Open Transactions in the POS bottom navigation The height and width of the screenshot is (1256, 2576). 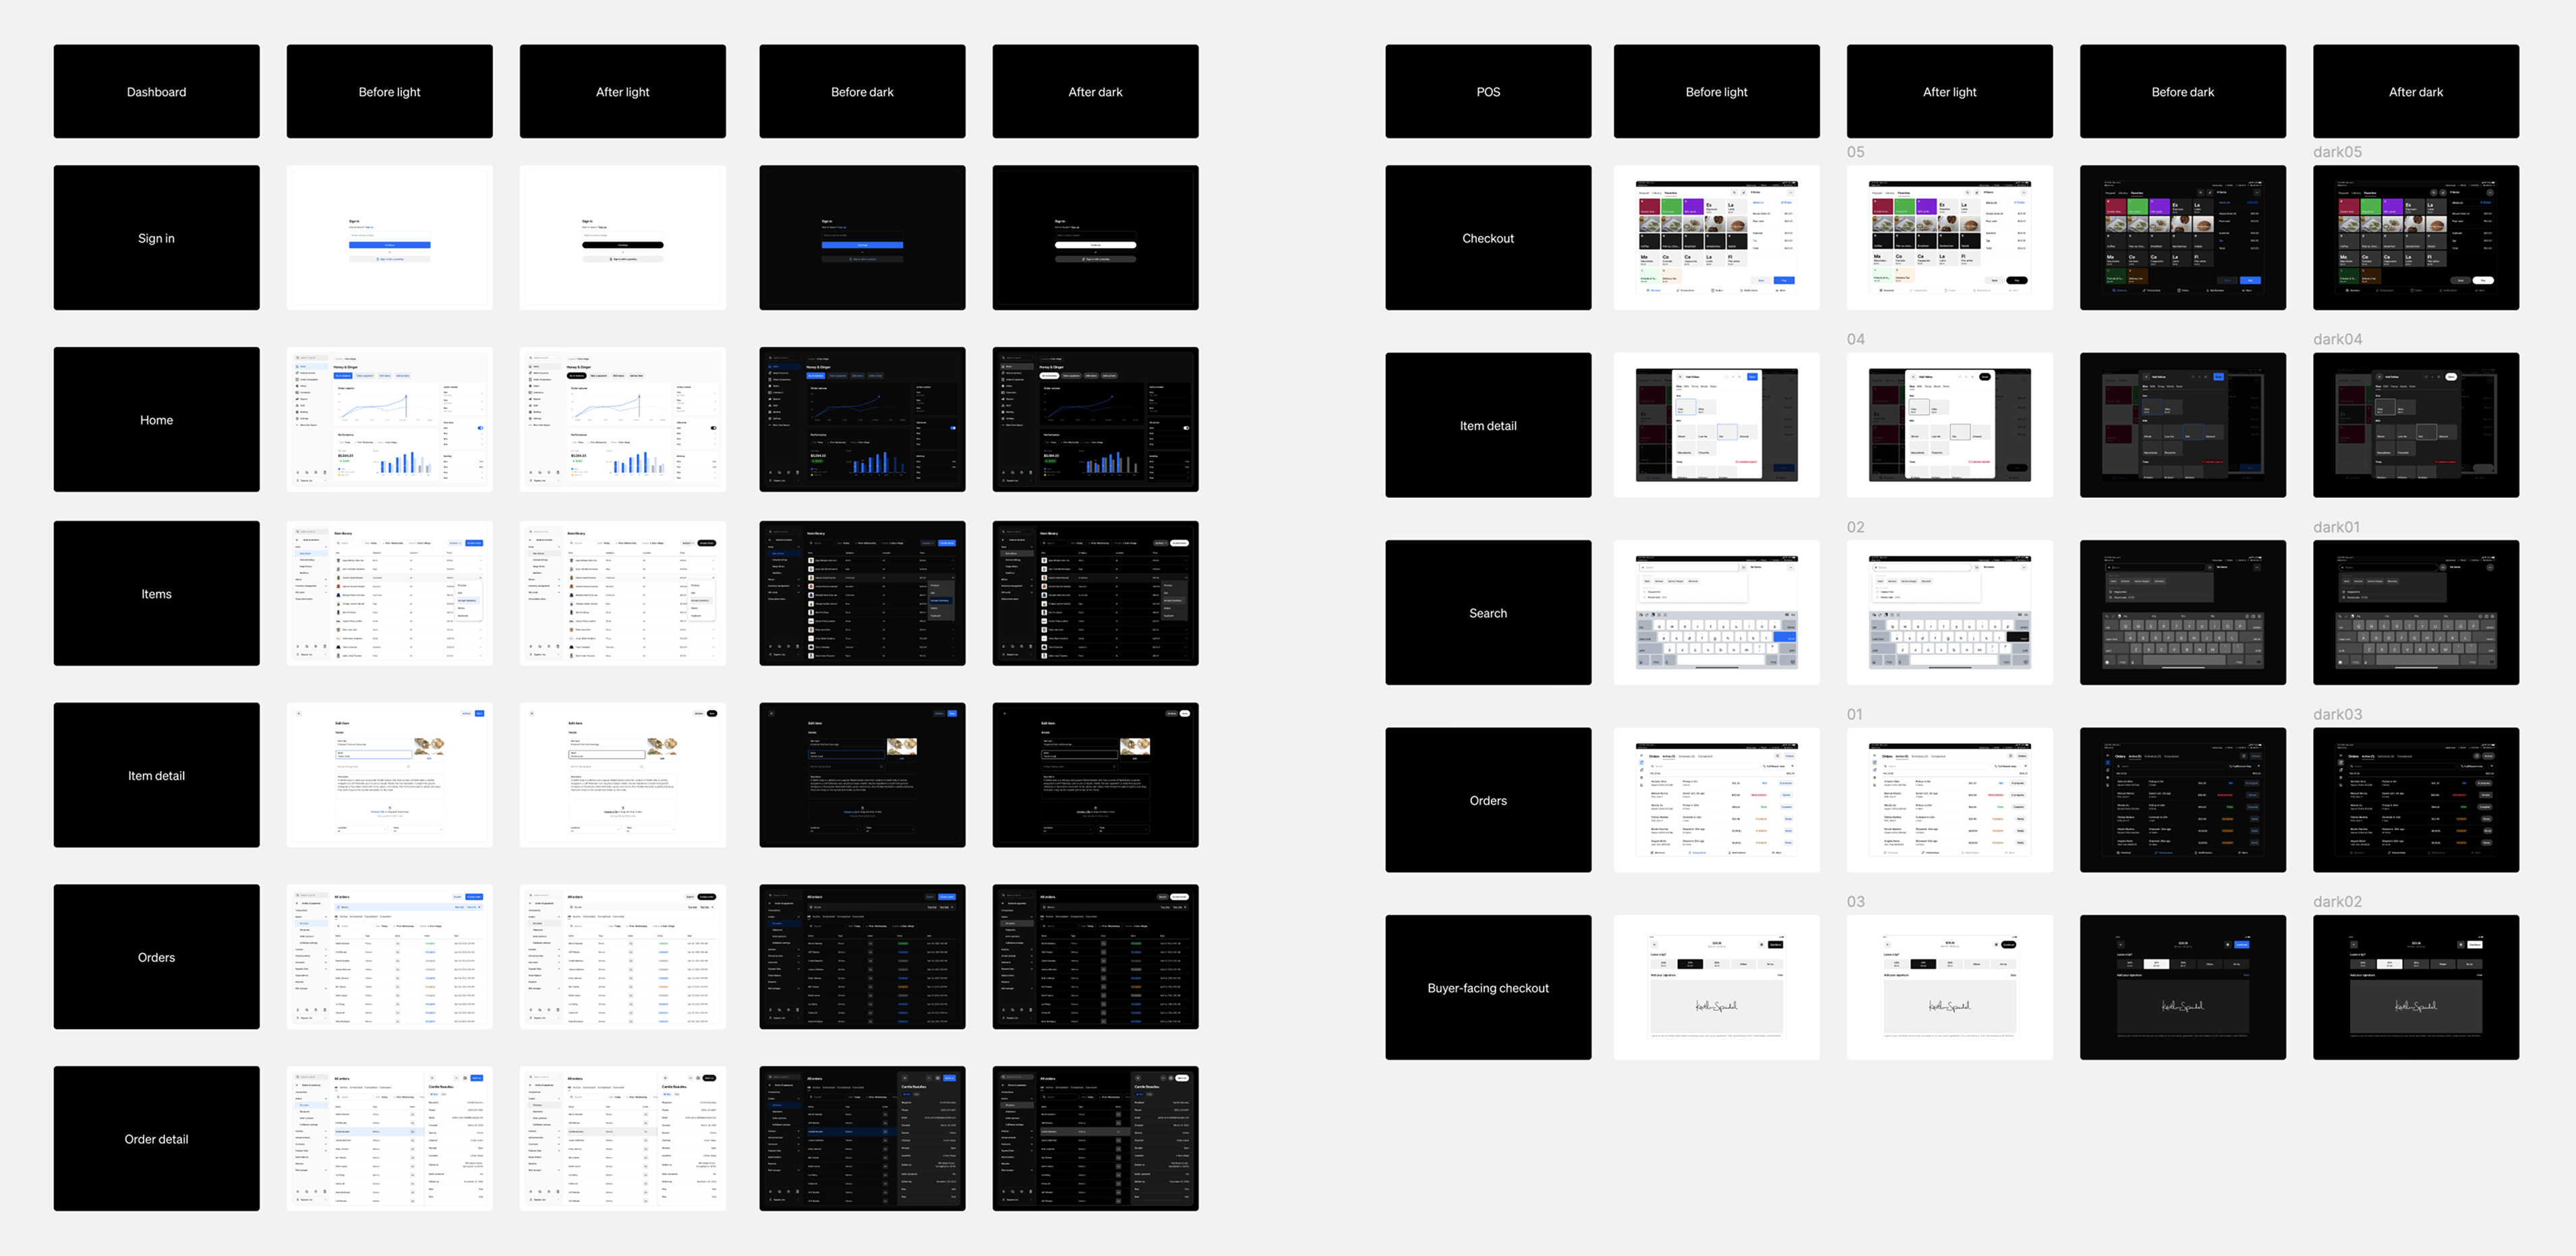(1686, 291)
